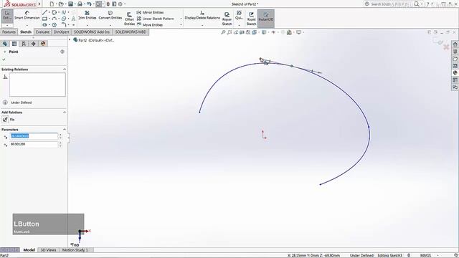Switch to FeatureManager design tree tab
459x258 pixels.
tap(5, 44)
